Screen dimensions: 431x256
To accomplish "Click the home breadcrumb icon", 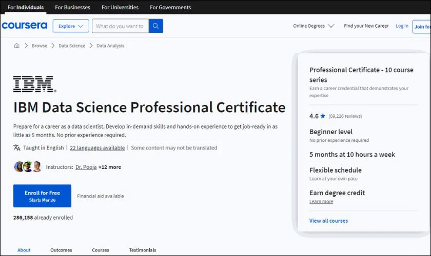I will pyautogui.click(x=17, y=46).
